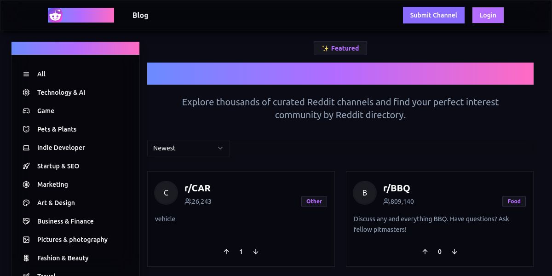Open the Newest sort dropdown
Image resolution: width=552 pixels, height=276 pixels.
tap(189, 148)
